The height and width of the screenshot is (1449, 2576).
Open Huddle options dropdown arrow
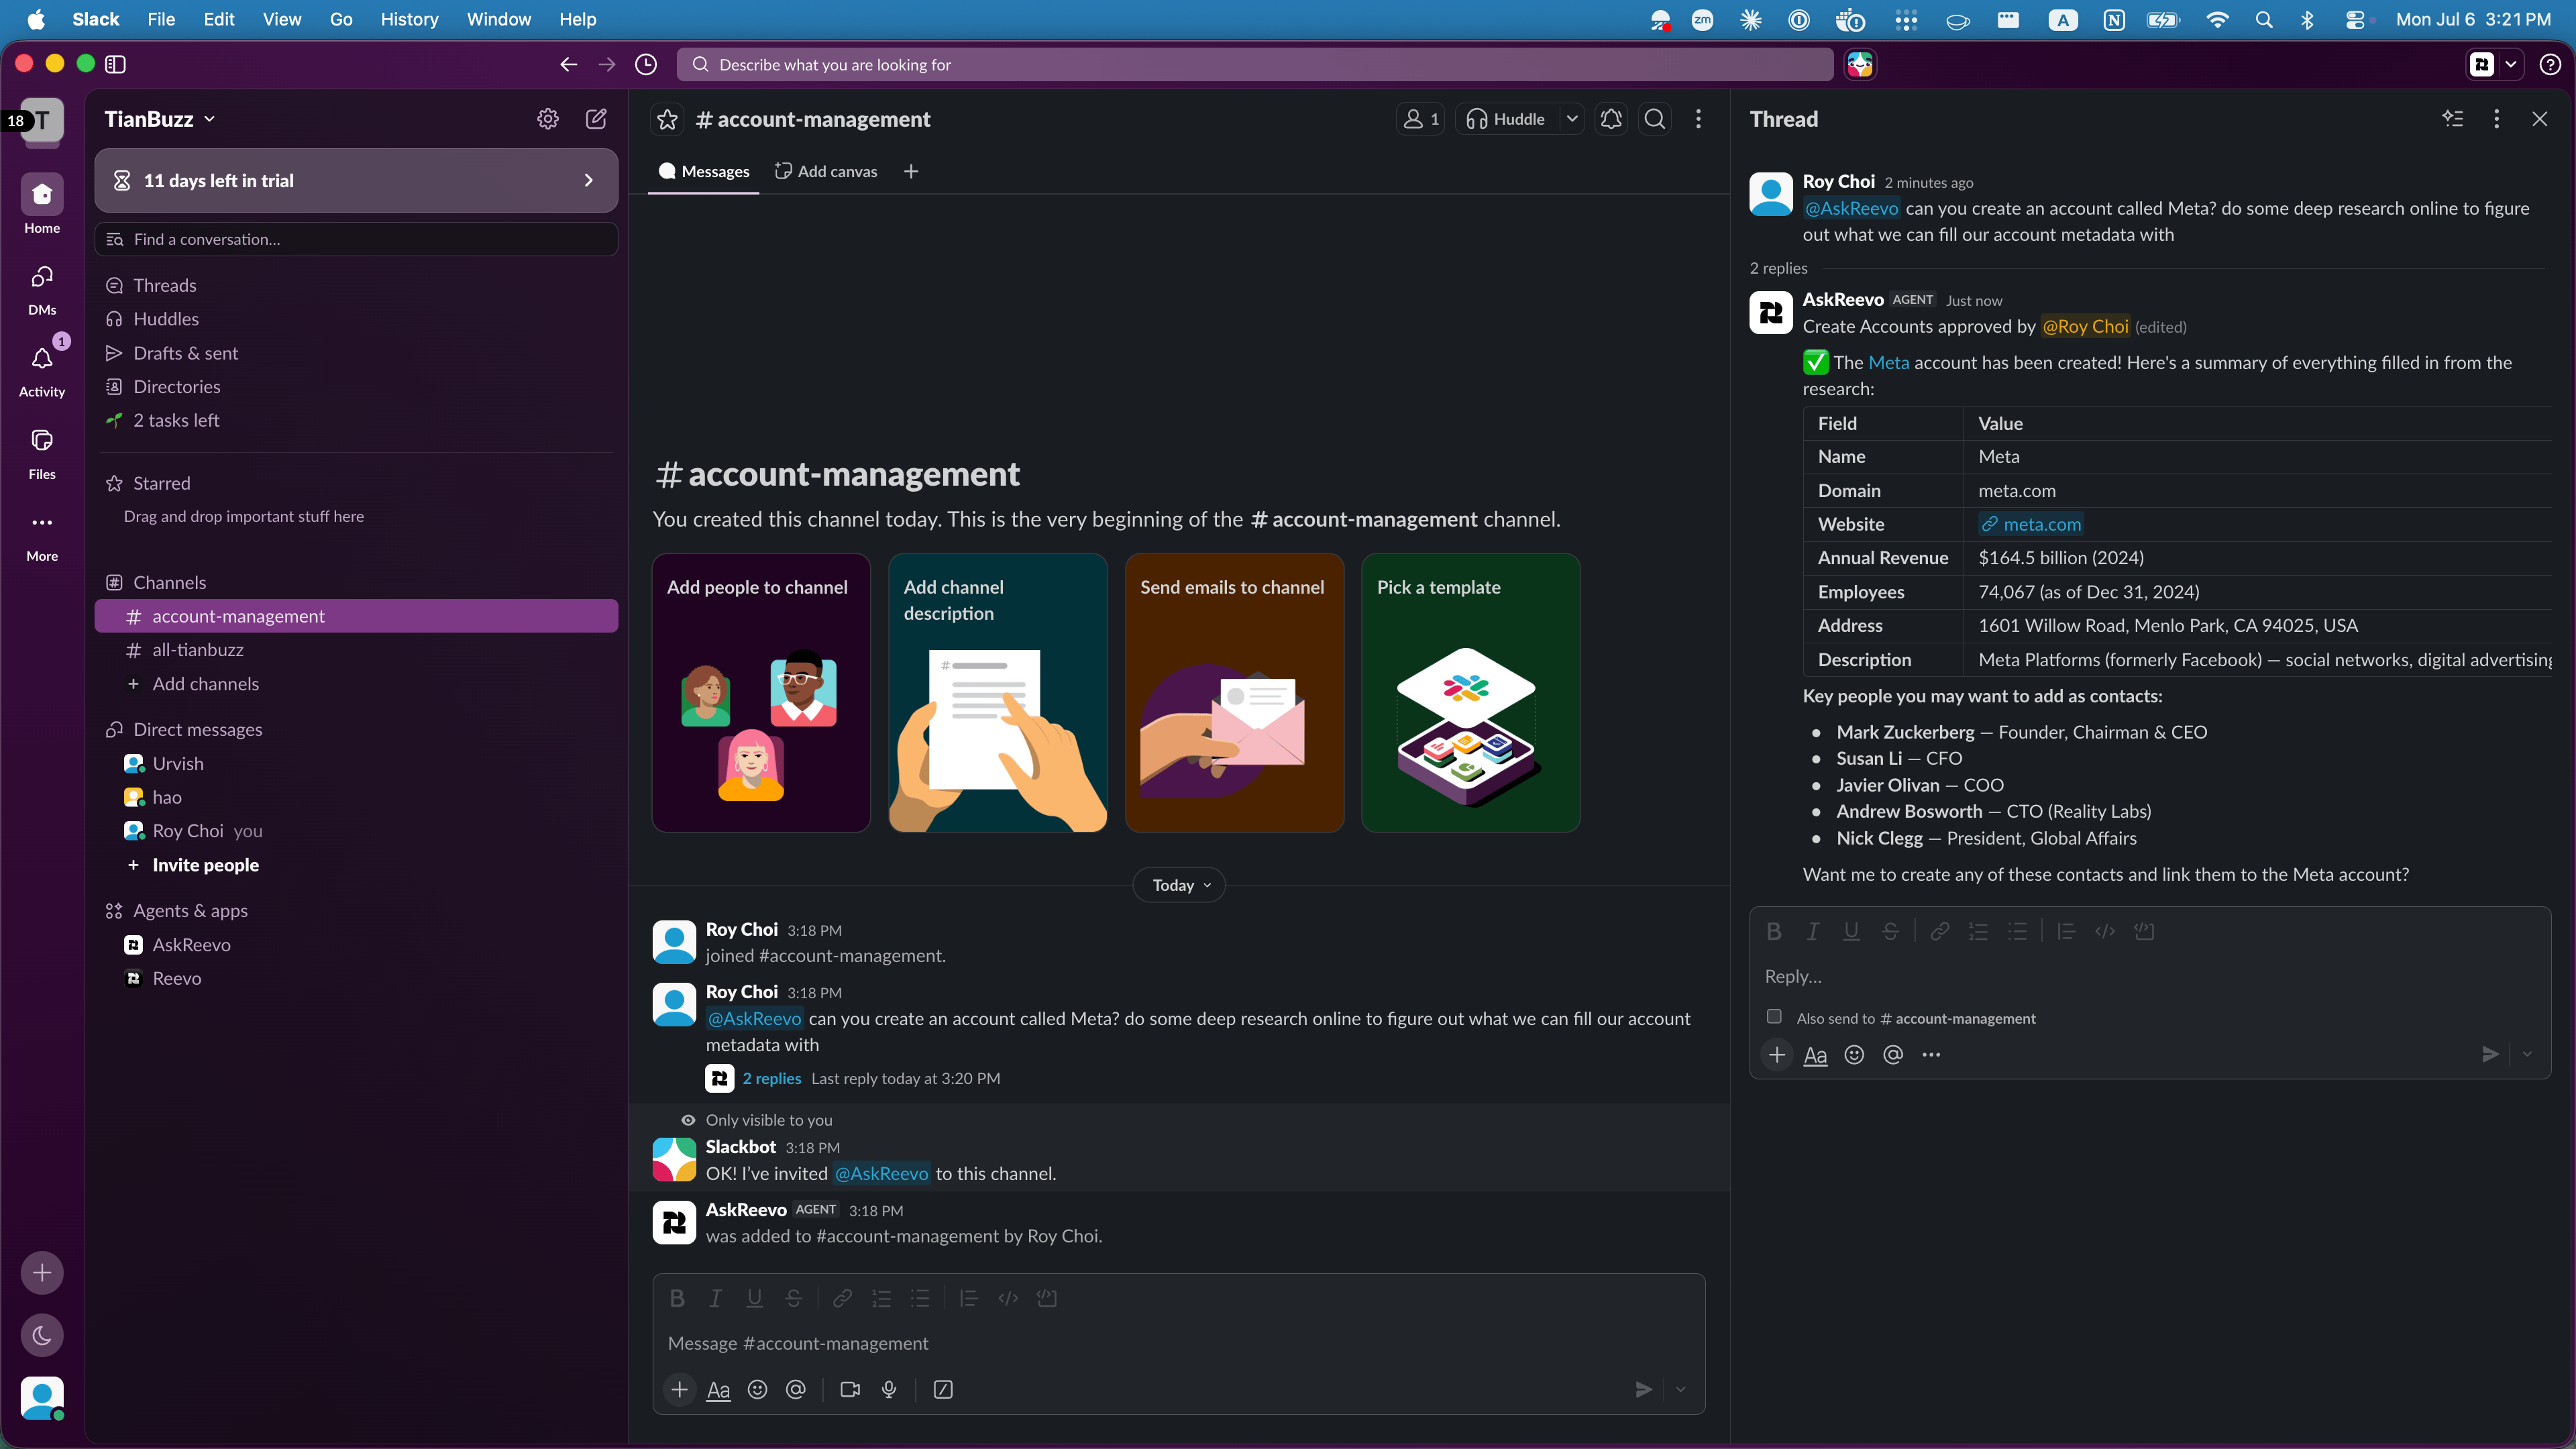pyautogui.click(x=1572, y=119)
